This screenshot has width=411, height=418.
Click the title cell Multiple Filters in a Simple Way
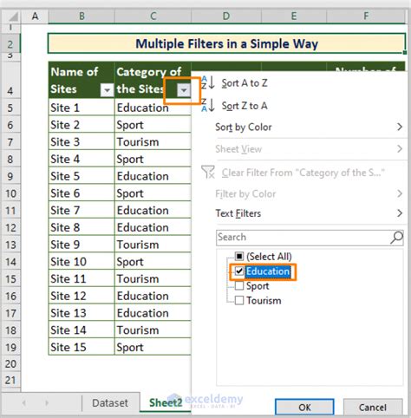226,43
